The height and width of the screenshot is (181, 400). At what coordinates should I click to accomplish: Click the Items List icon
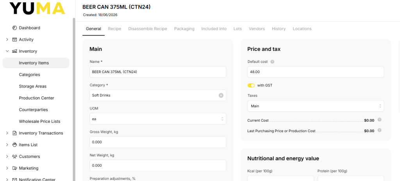click(x=14, y=145)
